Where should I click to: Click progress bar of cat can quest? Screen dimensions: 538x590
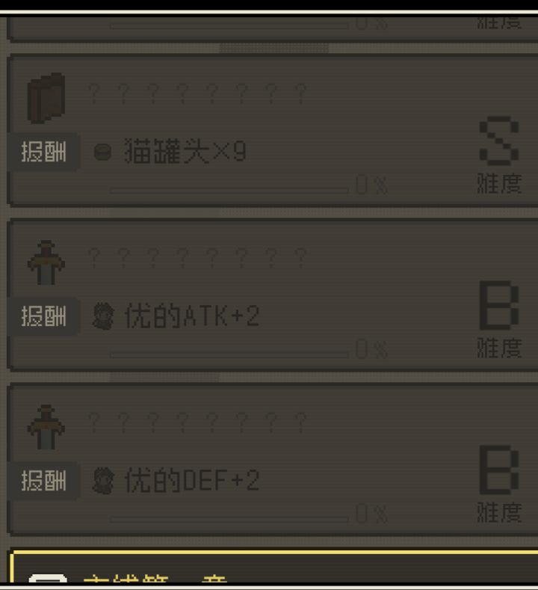point(229,191)
